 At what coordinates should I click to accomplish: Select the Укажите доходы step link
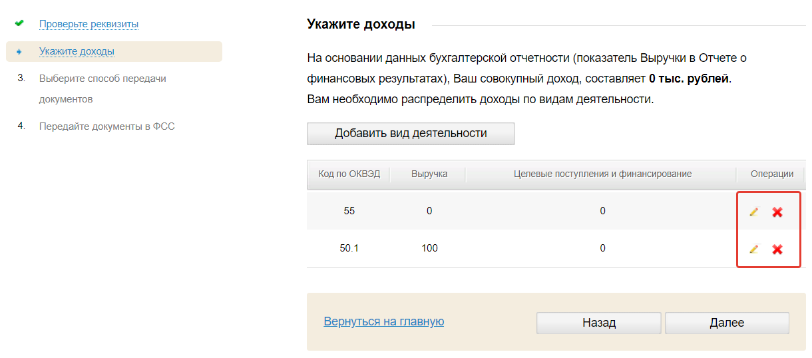tap(77, 51)
